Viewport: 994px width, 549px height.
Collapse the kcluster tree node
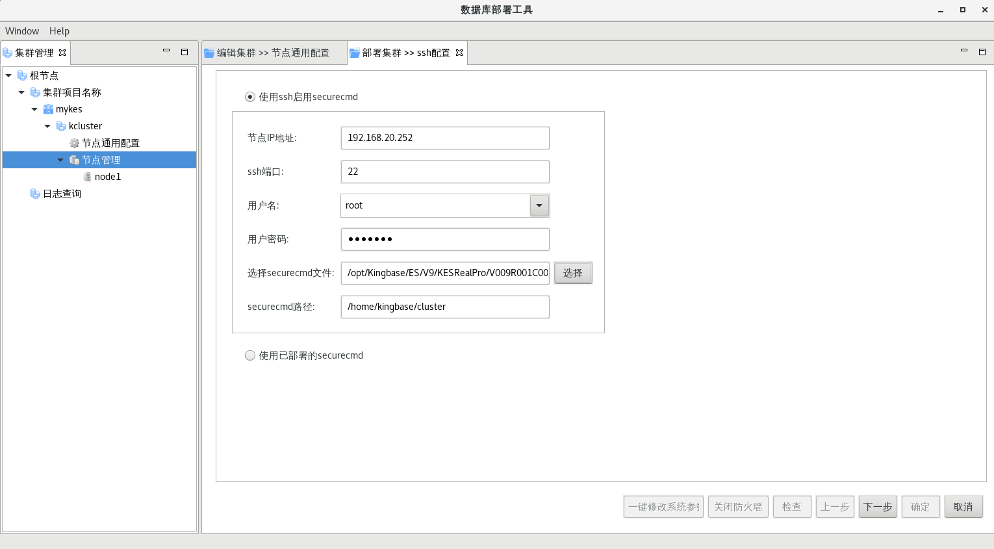(47, 126)
